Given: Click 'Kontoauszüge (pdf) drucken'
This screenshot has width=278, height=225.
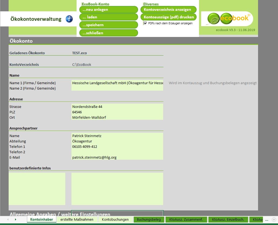Looking at the screenshot, I should click(x=168, y=17).
